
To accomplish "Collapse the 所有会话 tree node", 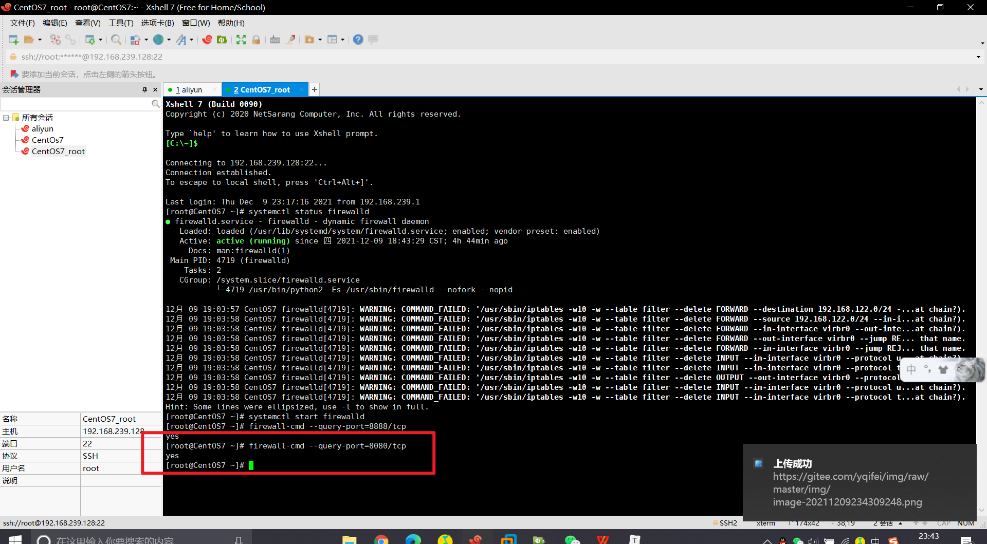I will click(x=6, y=118).
